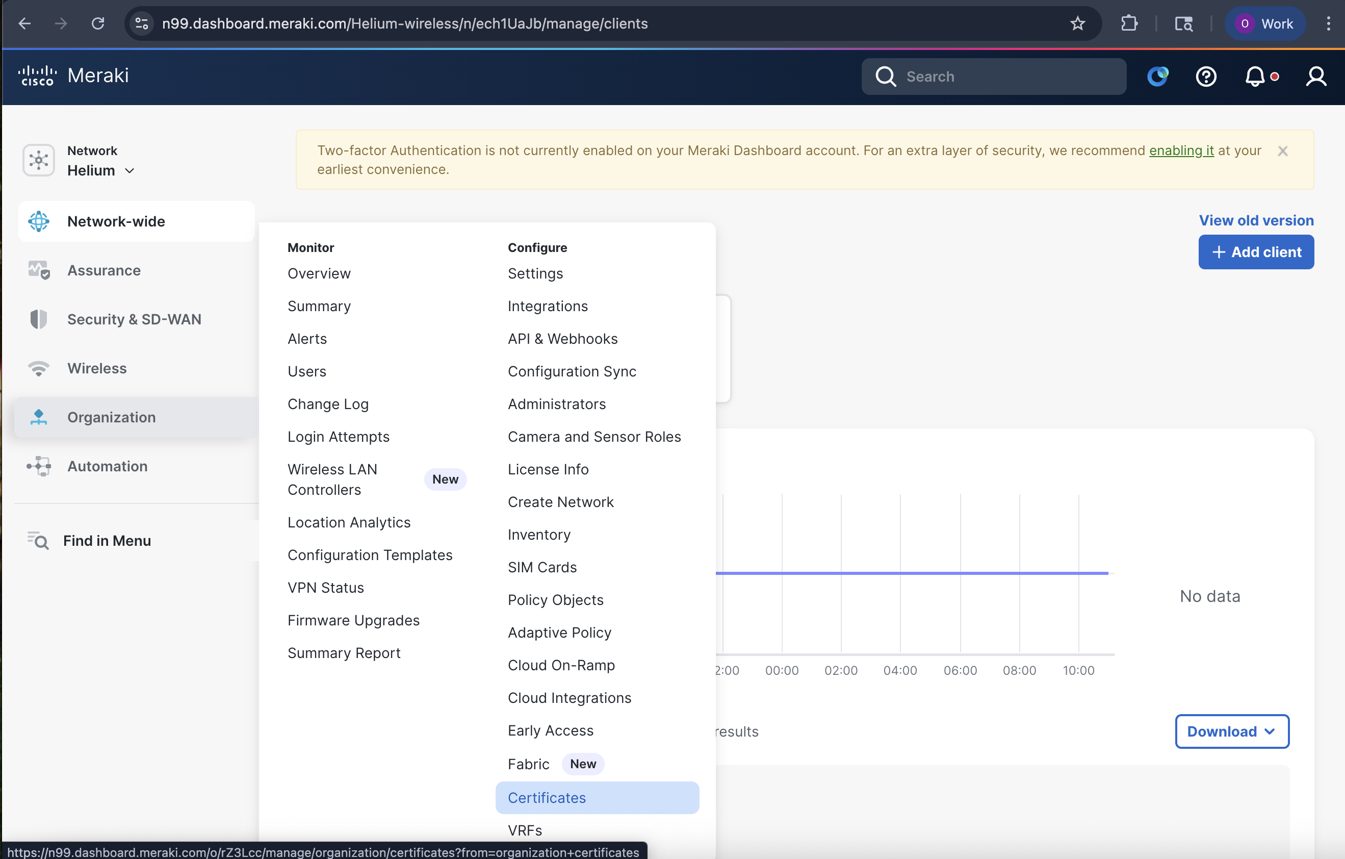Click the Security & SD-WAN shield icon
Screen dimensions: 1345x859
[39, 319]
